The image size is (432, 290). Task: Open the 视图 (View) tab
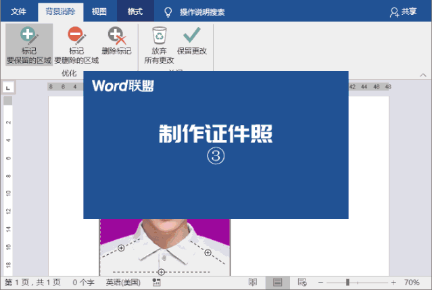point(99,11)
